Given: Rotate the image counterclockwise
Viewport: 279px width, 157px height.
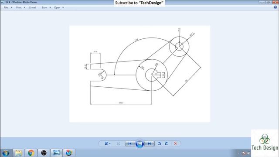Looking at the screenshot, I should click(x=160, y=143).
